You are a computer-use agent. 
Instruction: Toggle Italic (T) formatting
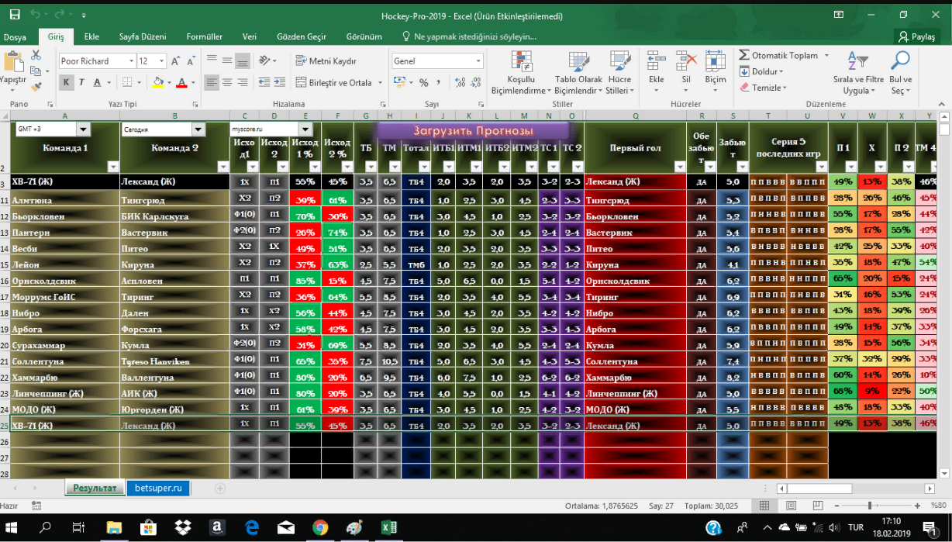(81, 82)
